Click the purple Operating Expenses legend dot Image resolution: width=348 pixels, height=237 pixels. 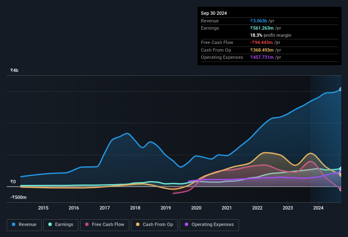pos(187,224)
